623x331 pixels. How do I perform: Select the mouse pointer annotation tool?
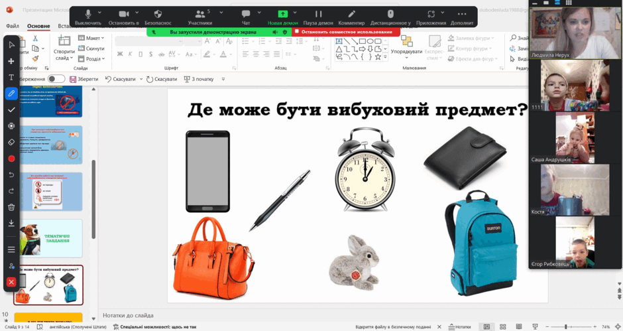click(x=11, y=44)
